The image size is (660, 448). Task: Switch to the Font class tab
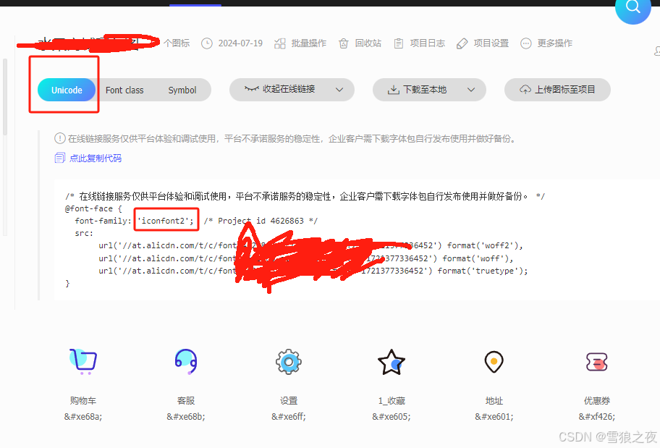(x=124, y=90)
